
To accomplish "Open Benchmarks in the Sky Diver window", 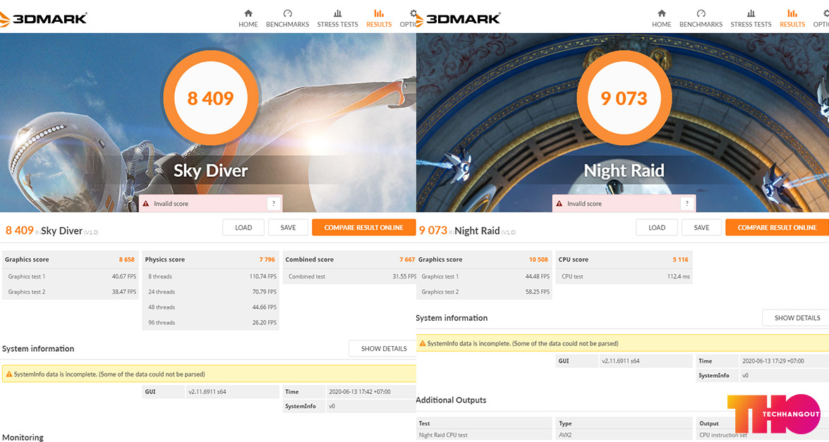I will (x=288, y=18).
